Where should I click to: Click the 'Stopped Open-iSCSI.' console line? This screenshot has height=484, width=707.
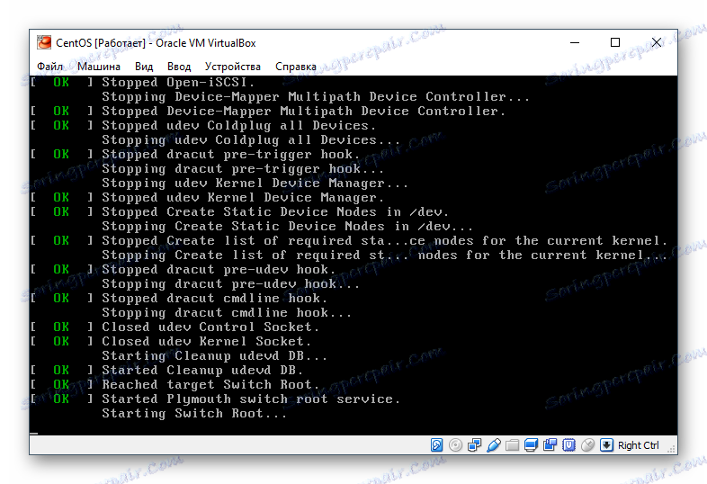[x=178, y=82]
